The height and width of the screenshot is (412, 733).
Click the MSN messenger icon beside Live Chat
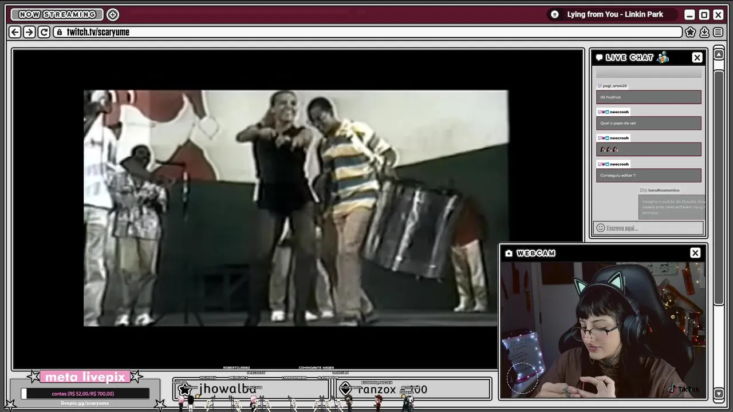coord(663,57)
